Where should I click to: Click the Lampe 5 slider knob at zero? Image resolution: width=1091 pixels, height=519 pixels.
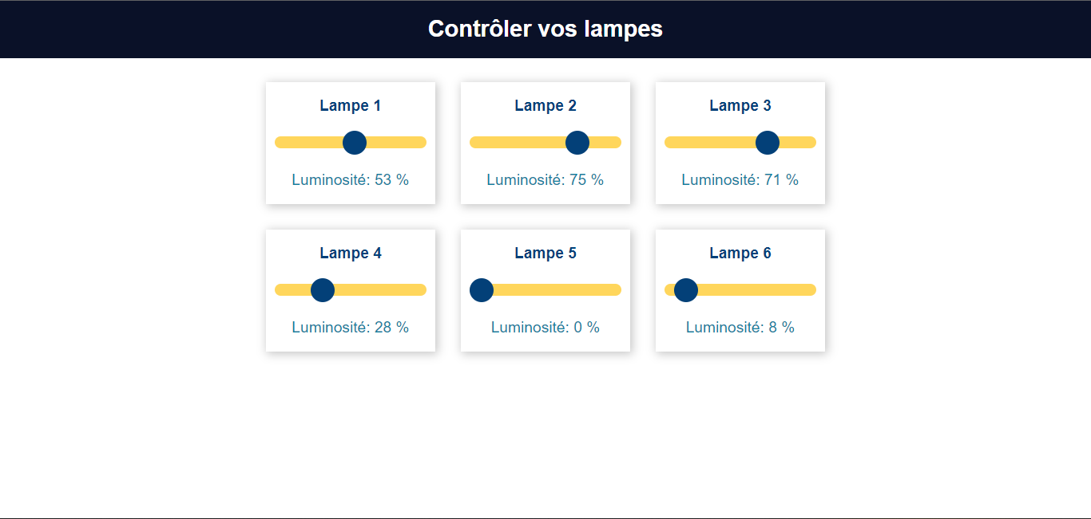click(x=482, y=290)
